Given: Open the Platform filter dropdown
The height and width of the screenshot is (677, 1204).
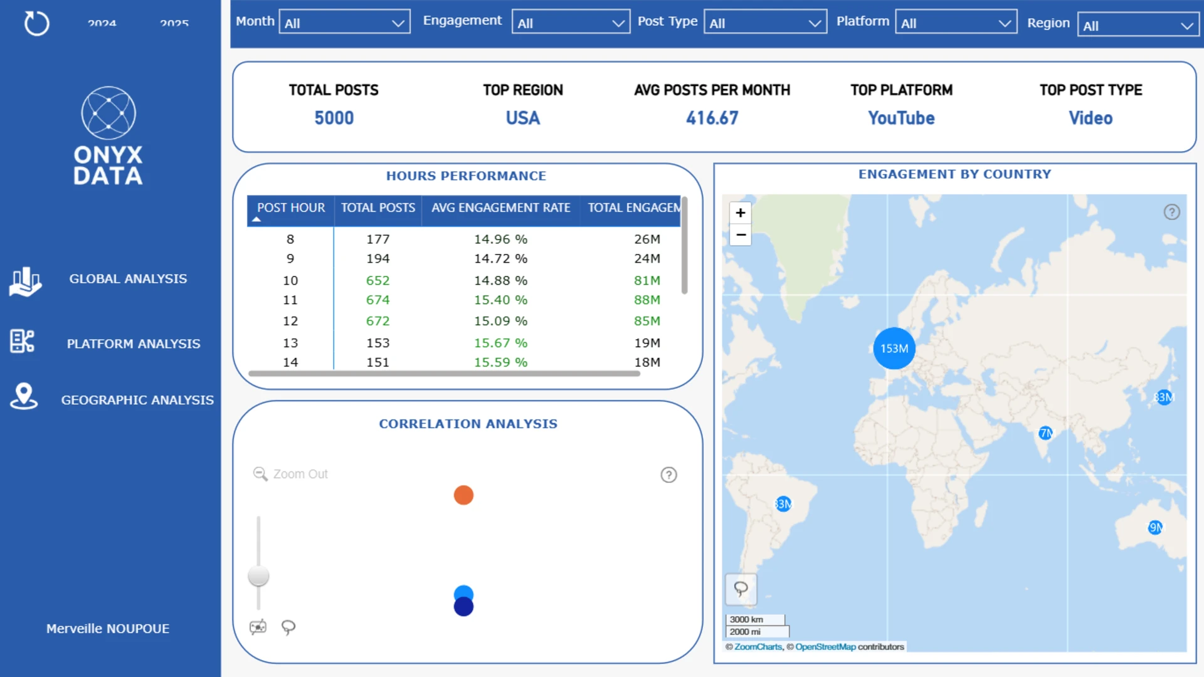Looking at the screenshot, I should pyautogui.click(x=955, y=23).
